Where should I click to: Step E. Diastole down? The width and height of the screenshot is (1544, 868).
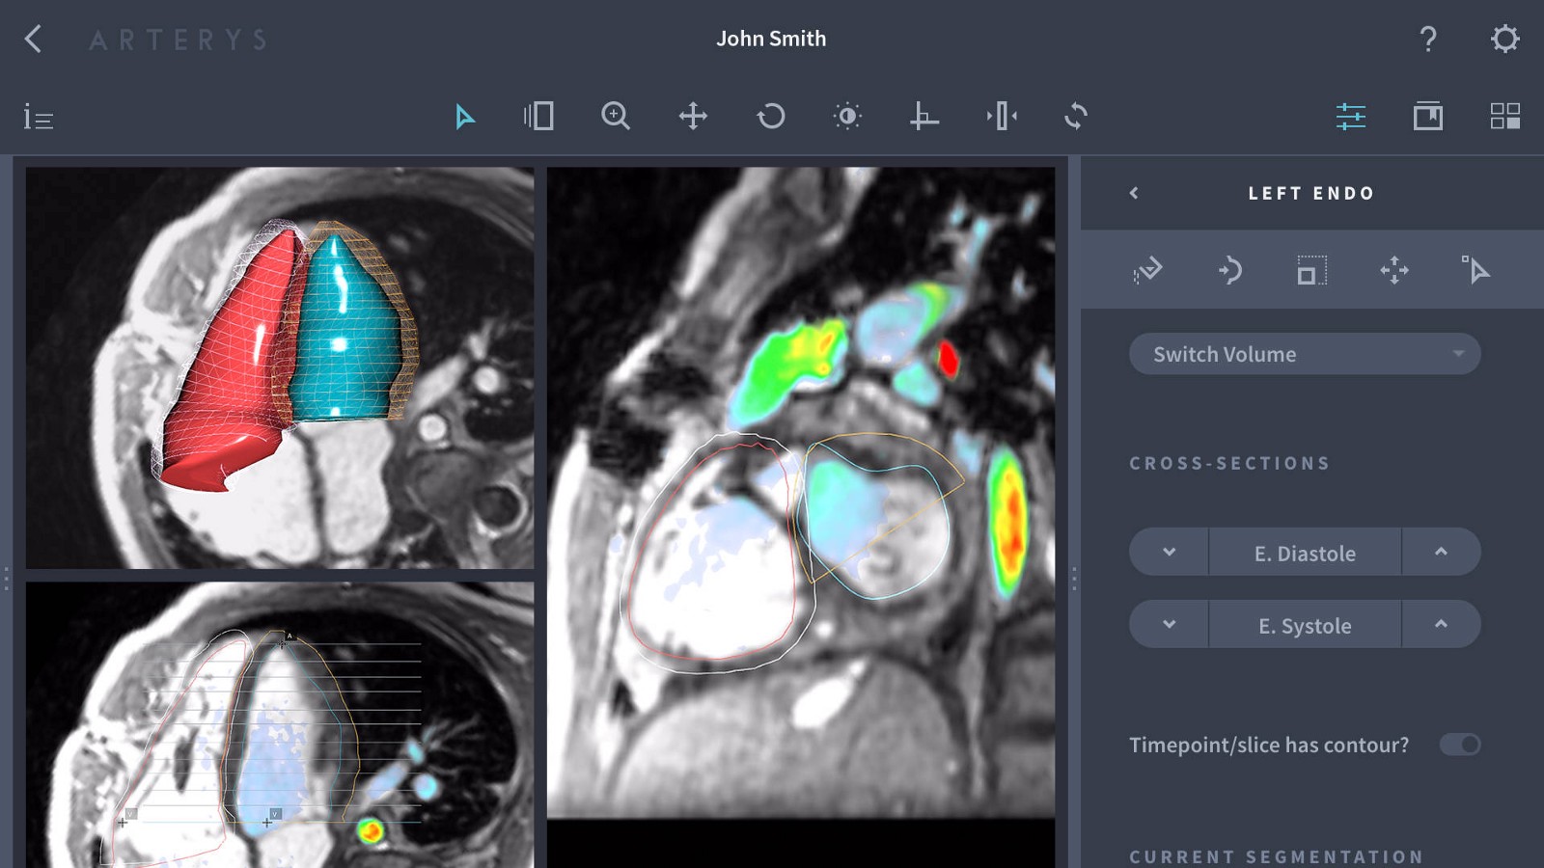coord(1169,552)
